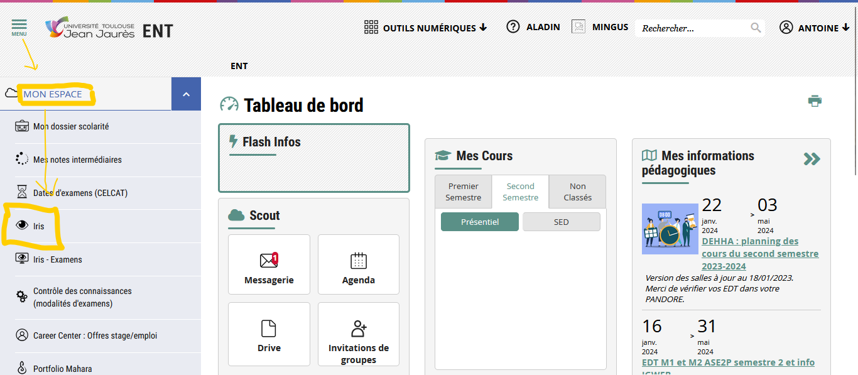
Task: Switch to Premier Semestre tab
Action: pos(464,192)
